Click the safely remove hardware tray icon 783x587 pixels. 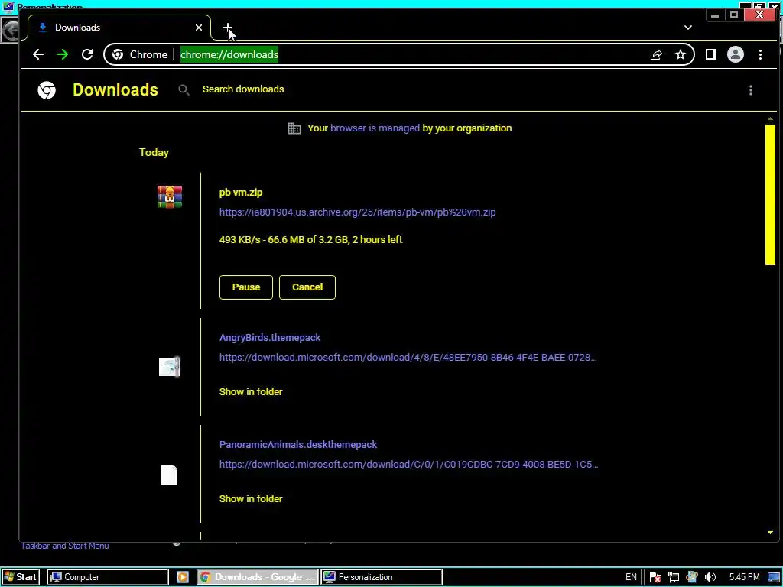pos(691,578)
